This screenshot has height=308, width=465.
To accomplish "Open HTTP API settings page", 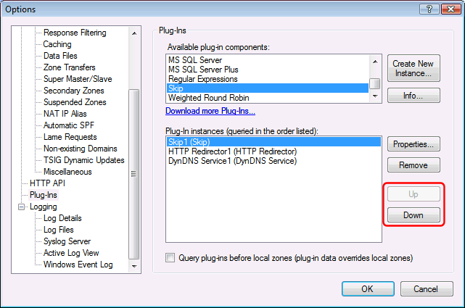I will click(47, 183).
